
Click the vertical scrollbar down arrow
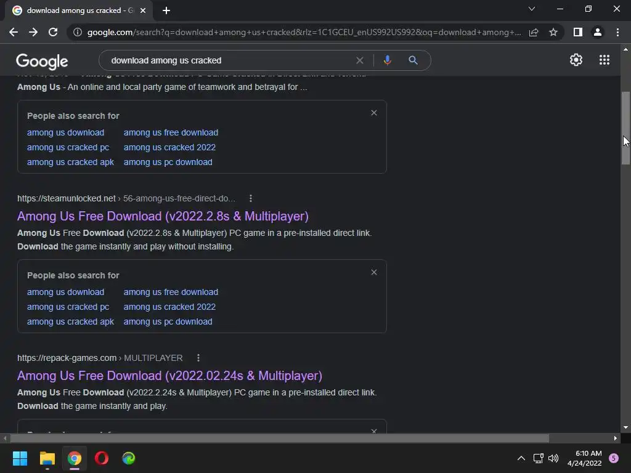coord(625,427)
